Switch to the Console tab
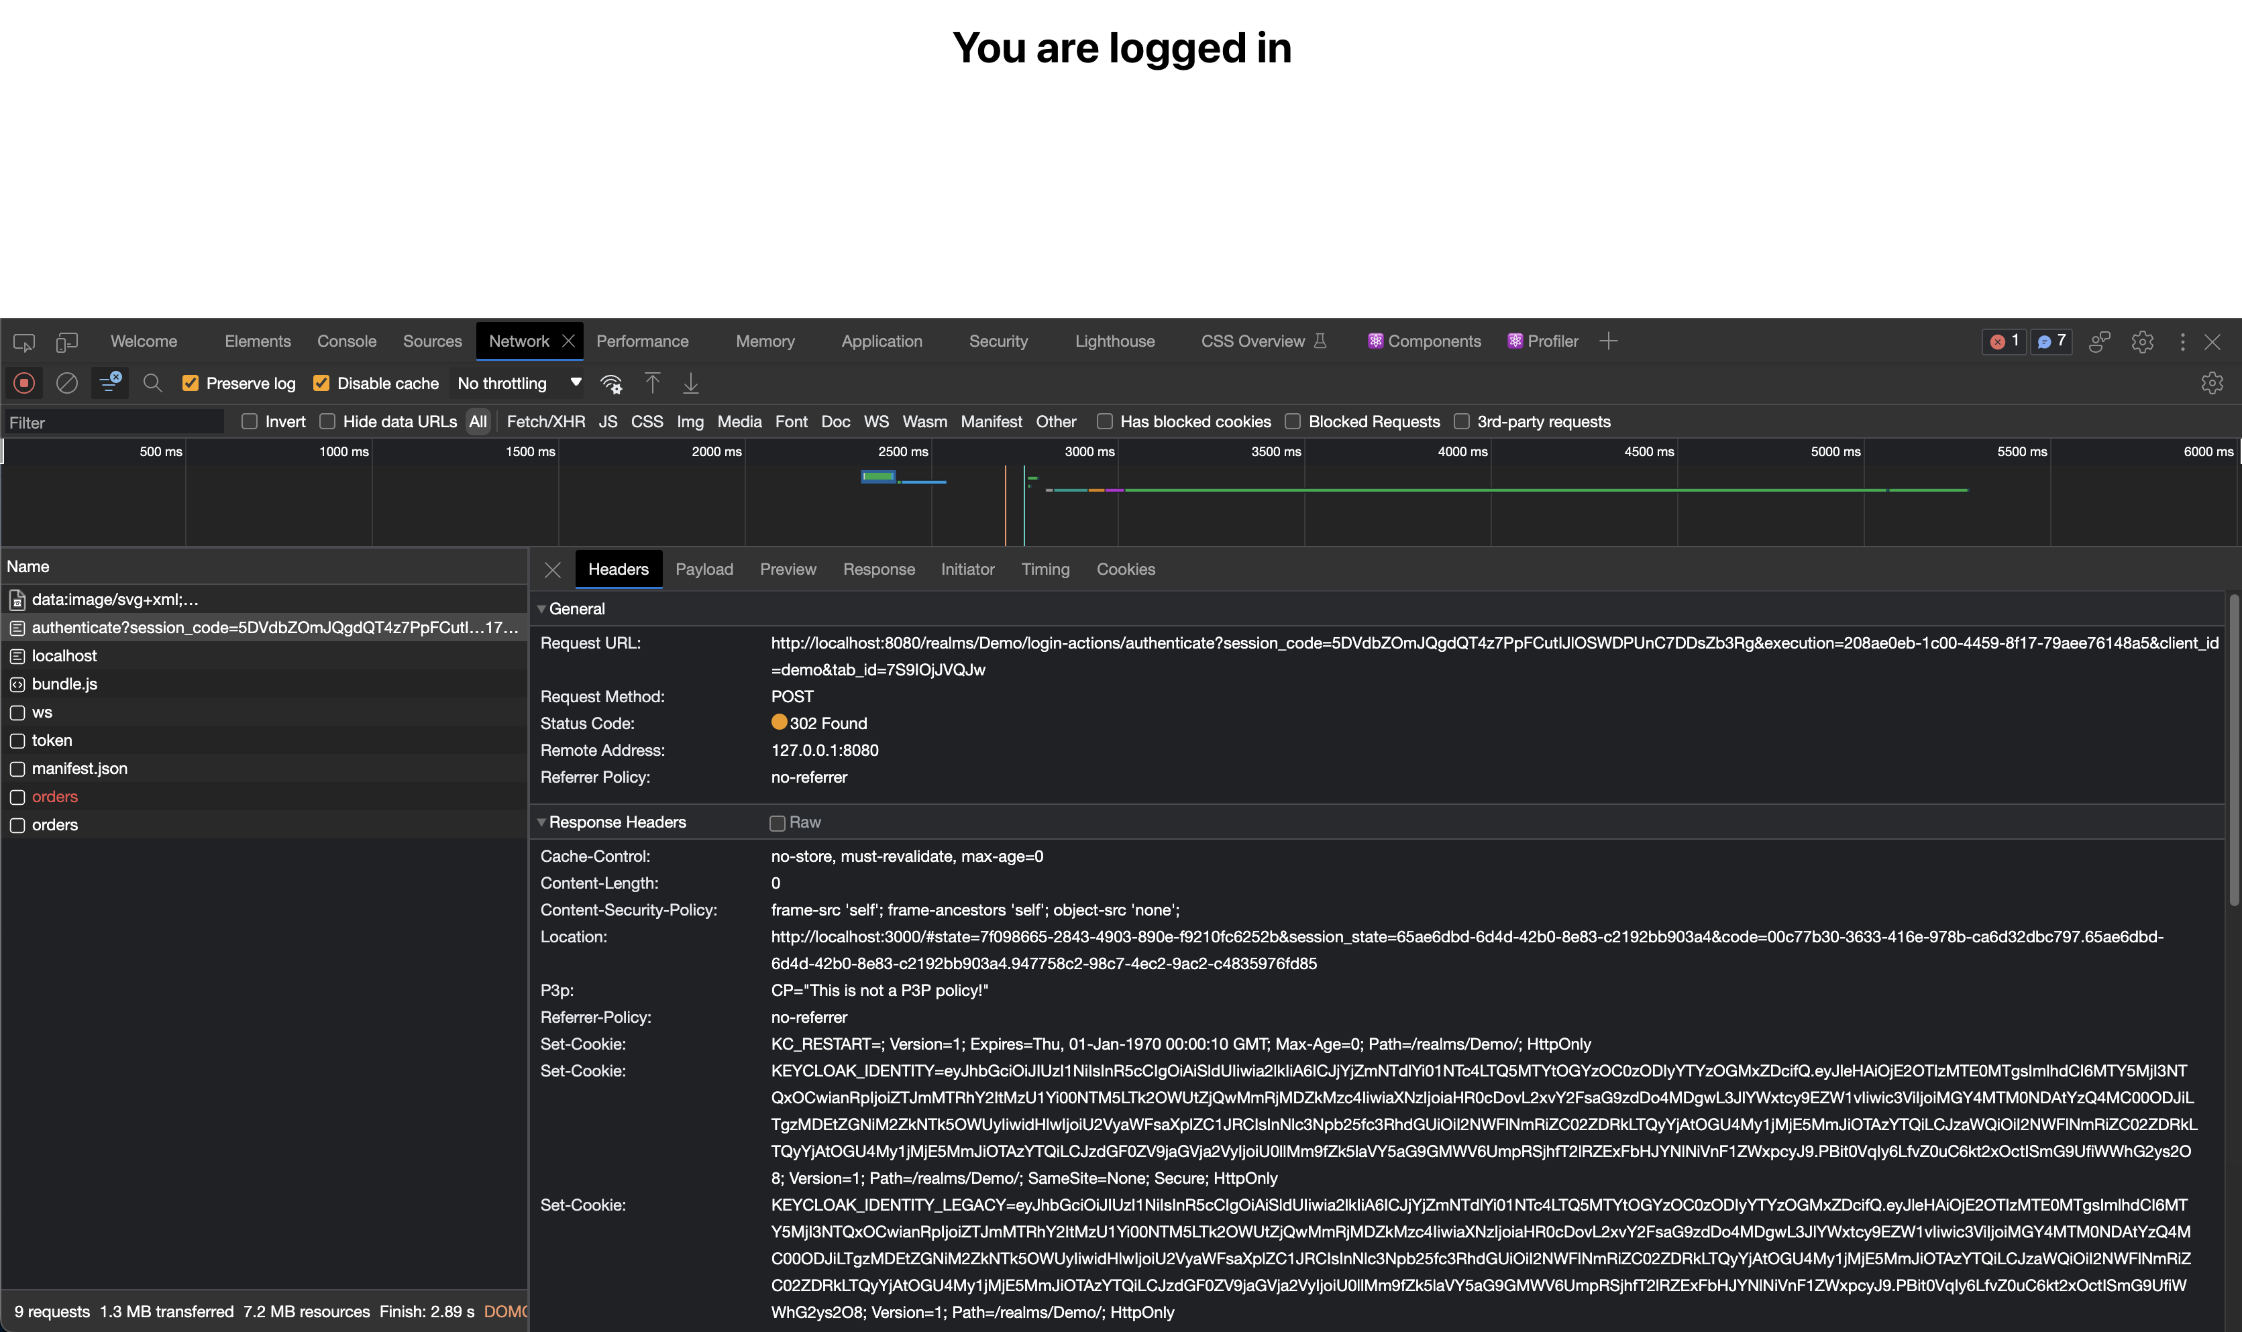Image resolution: width=2242 pixels, height=1332 pixels. click(346, 341)
